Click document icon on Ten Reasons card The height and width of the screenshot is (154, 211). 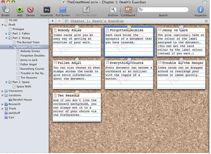coord(55,95)
